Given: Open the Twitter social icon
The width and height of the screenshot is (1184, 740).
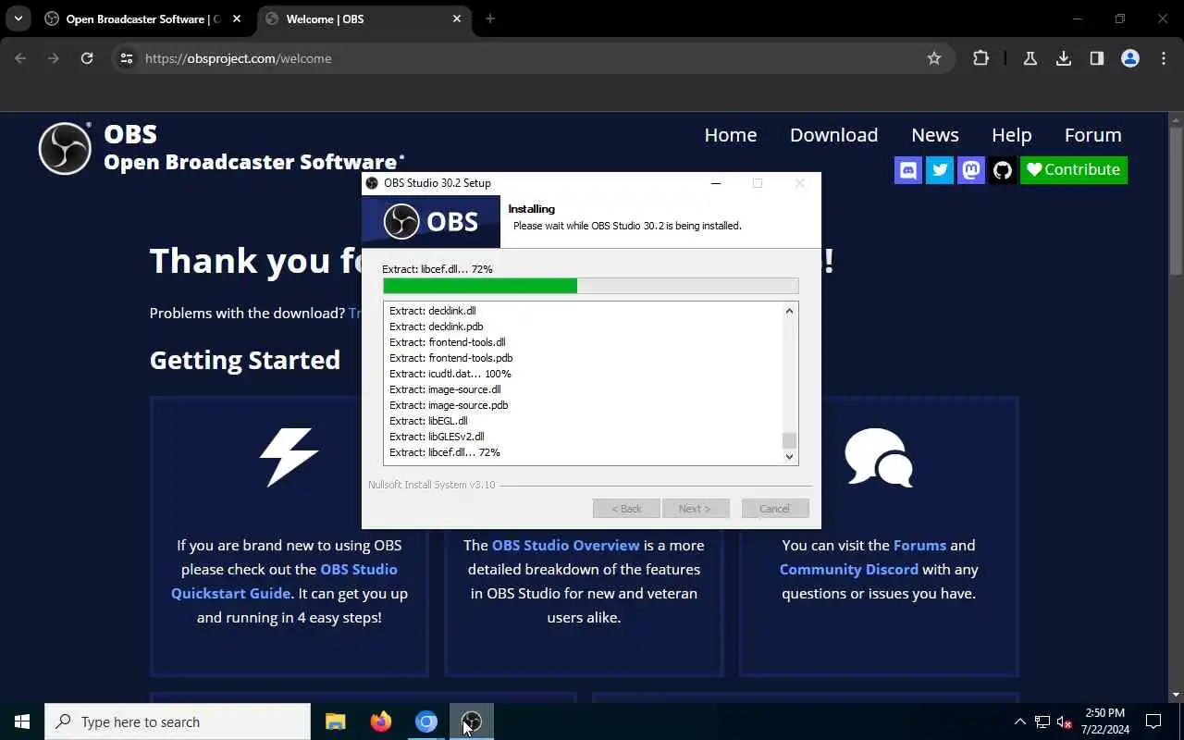Looking at the screenshot, I should pos(940,169).
